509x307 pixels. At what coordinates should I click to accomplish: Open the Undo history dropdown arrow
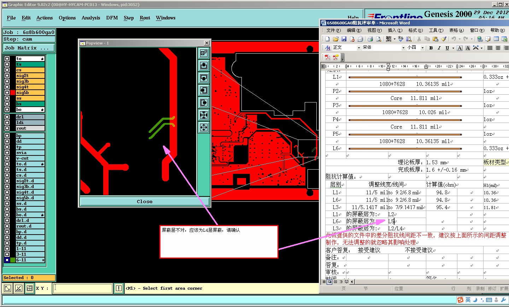click(x=460, y=39)
